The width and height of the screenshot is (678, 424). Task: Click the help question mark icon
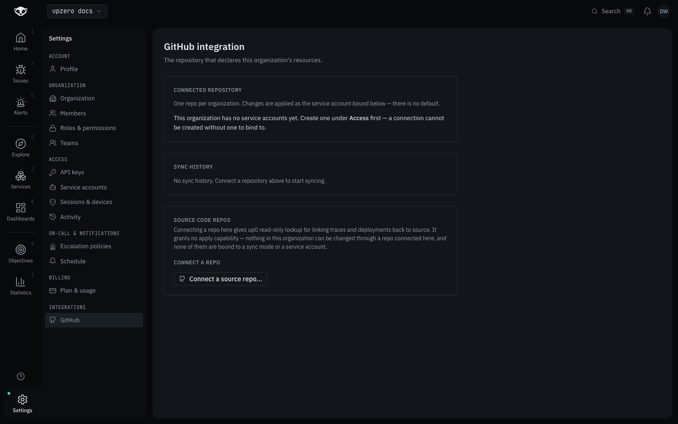(x=21, y=376)
